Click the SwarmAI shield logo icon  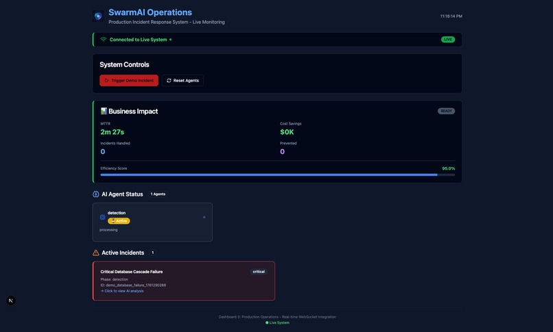(x=98, y=16)
